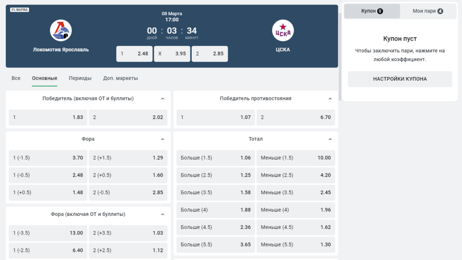Bet Меньше (2.5) at 4.20
The width and height of the screenshot is (462, 260).
[x=296, y=175]
